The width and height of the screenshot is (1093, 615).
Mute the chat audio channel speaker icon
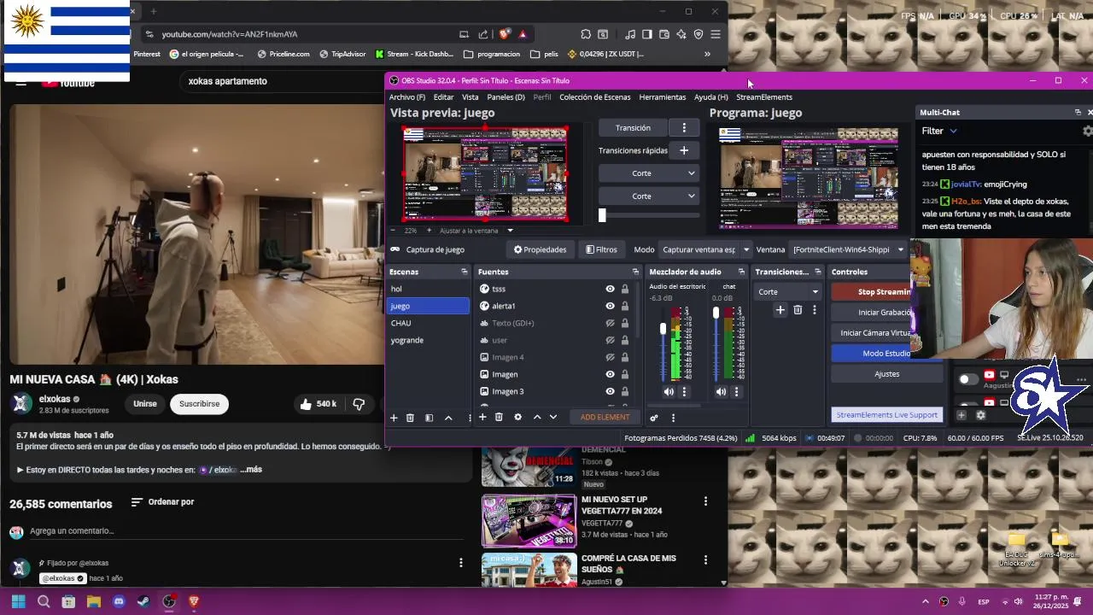coord(721,392)
